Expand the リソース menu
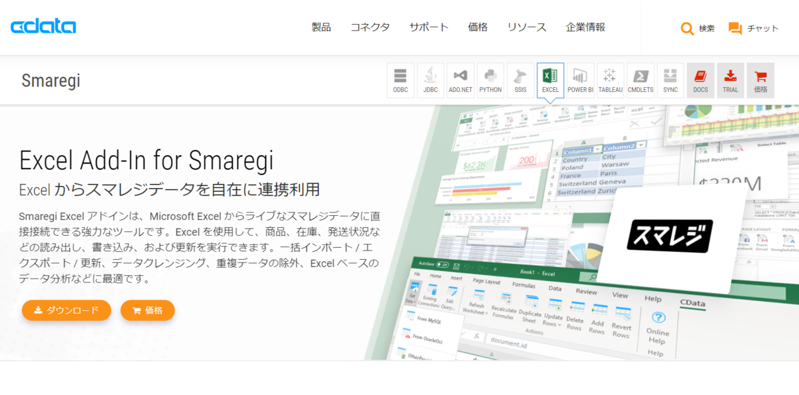 point(527,27)
